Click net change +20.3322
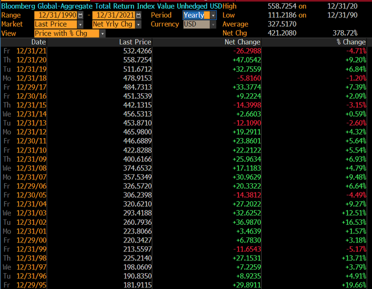 247,186
